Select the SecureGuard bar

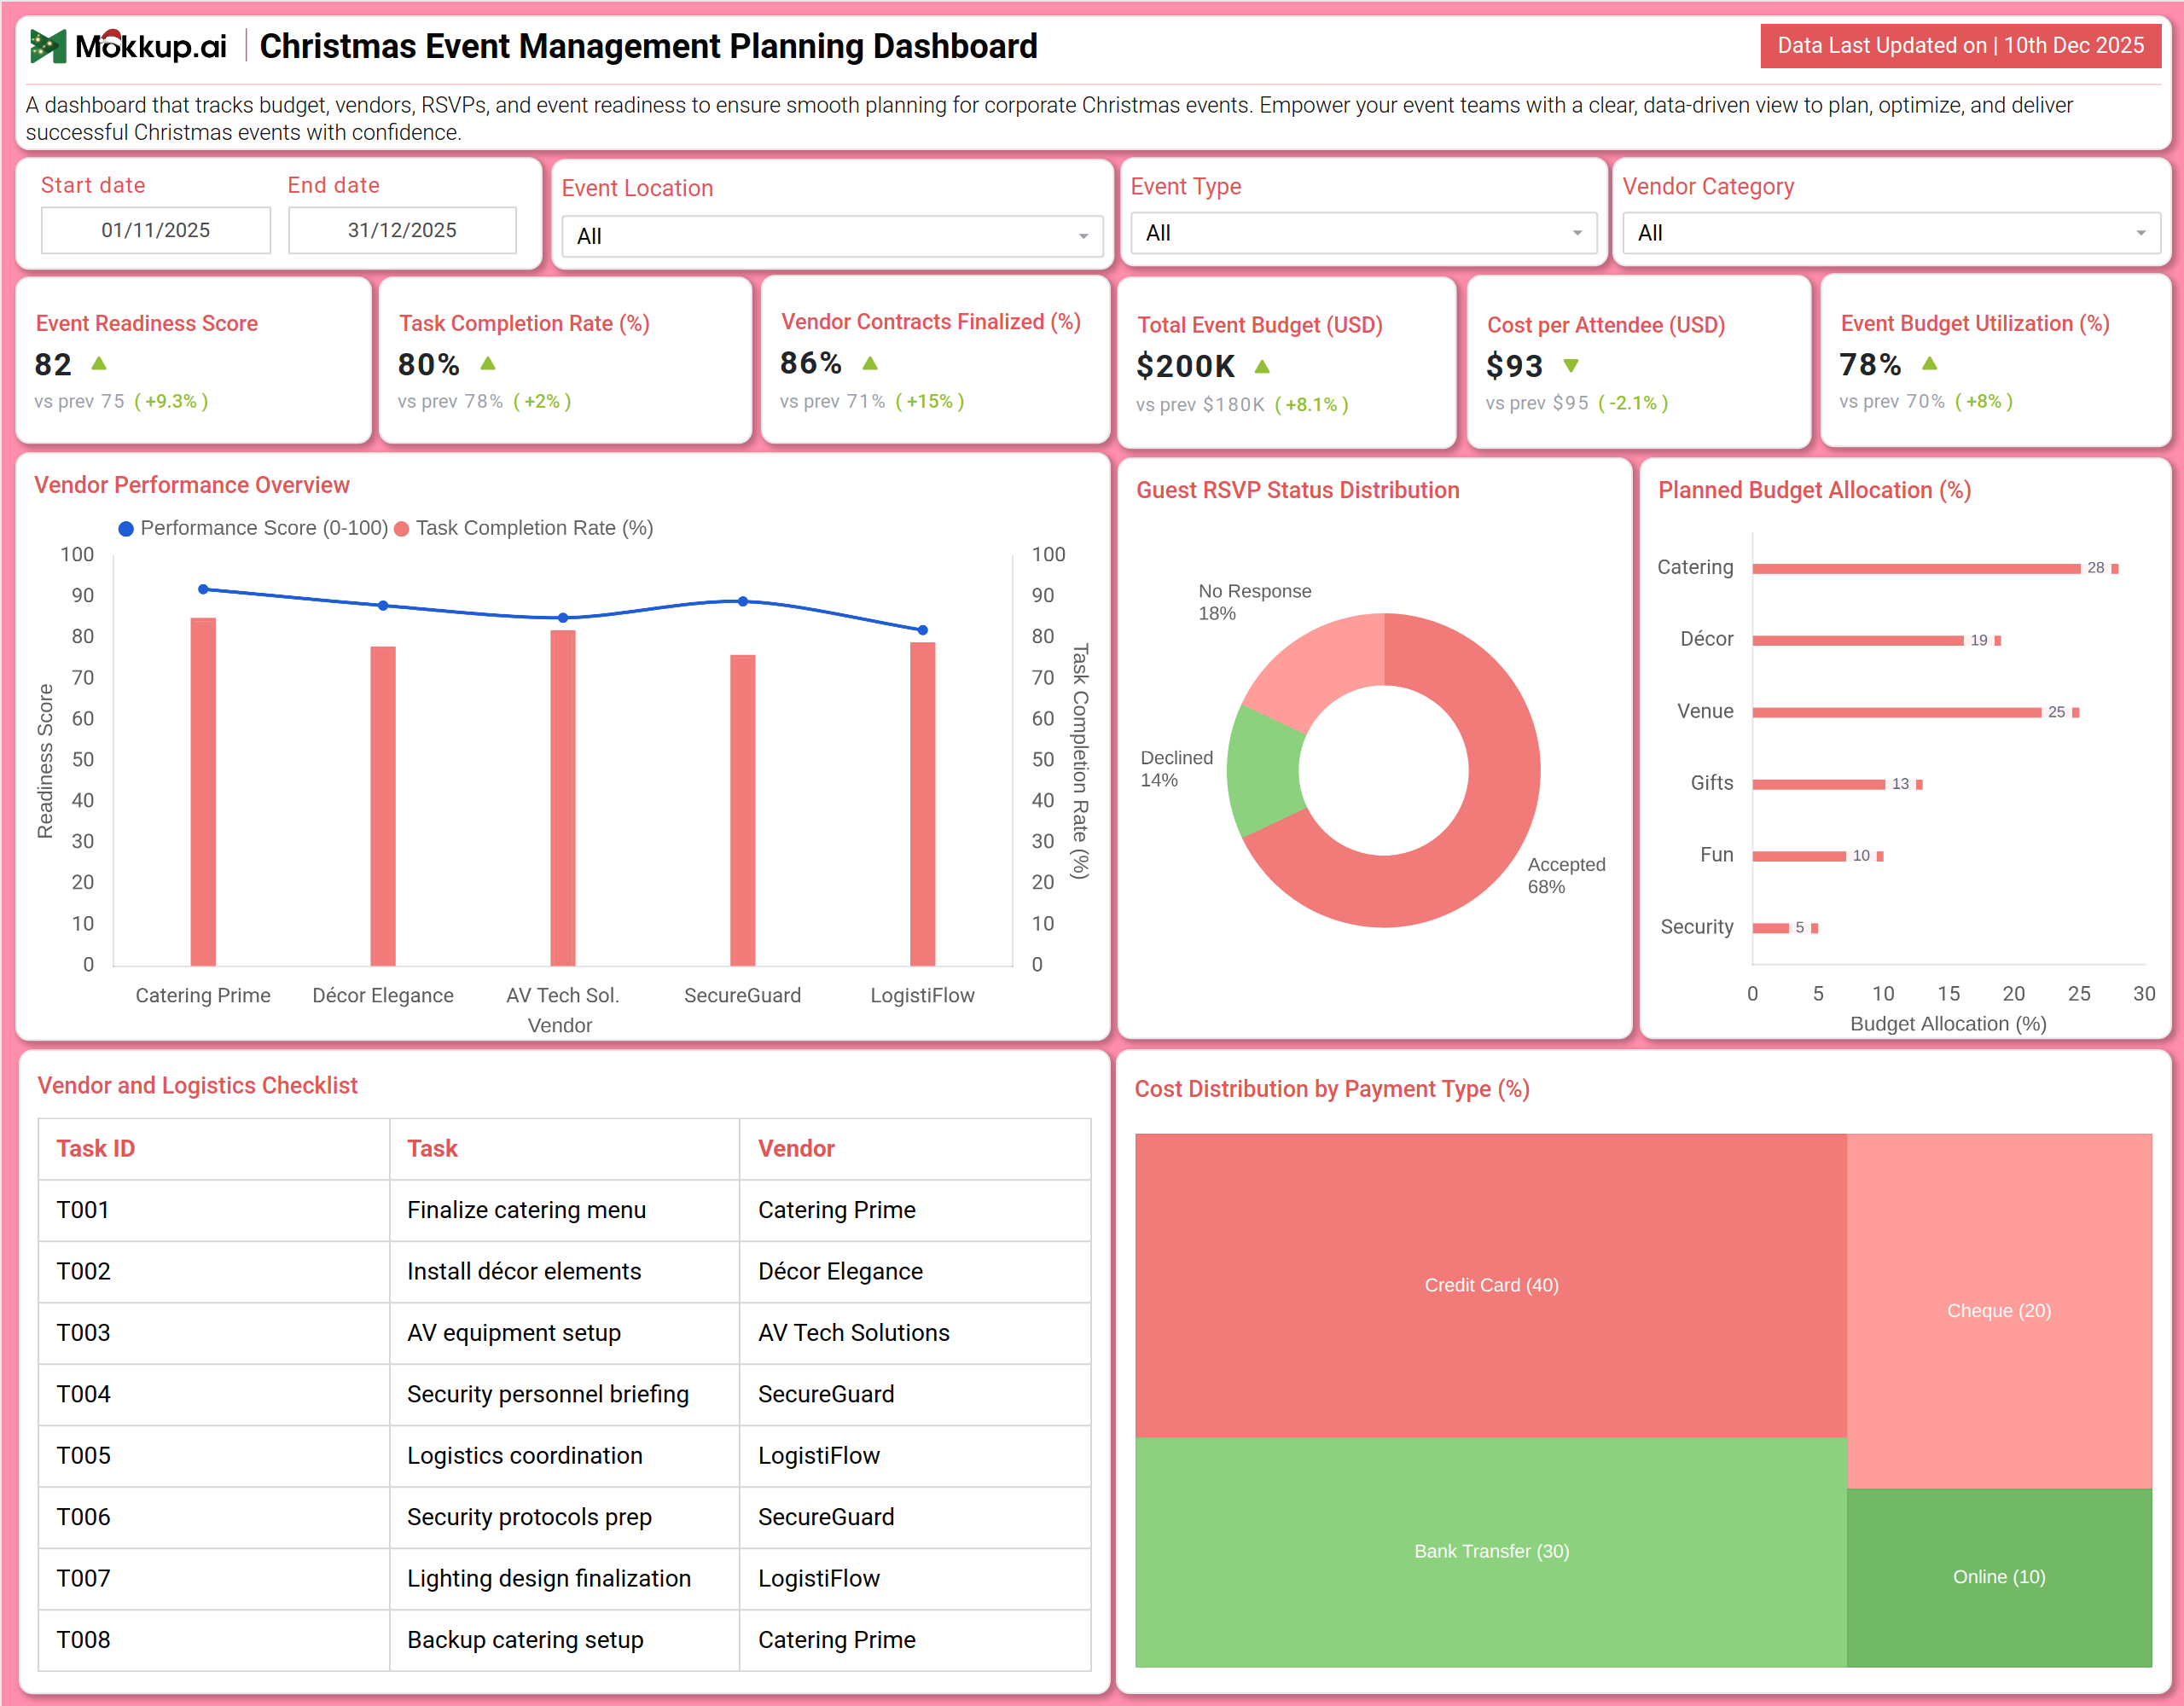[x=743, y=810]
